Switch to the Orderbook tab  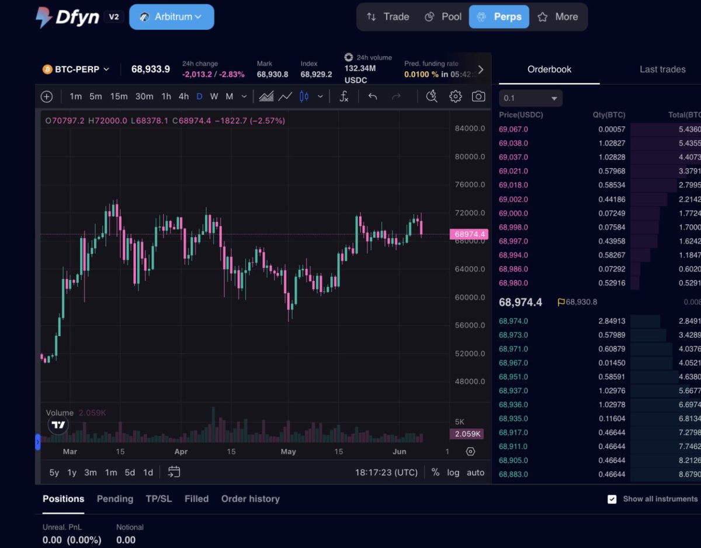tap(549, 69)
